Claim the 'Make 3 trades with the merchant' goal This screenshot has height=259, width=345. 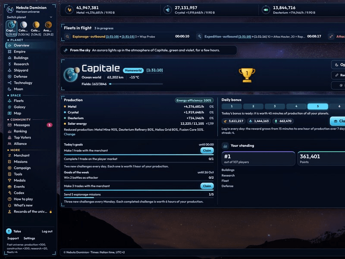tap(207, 186)
